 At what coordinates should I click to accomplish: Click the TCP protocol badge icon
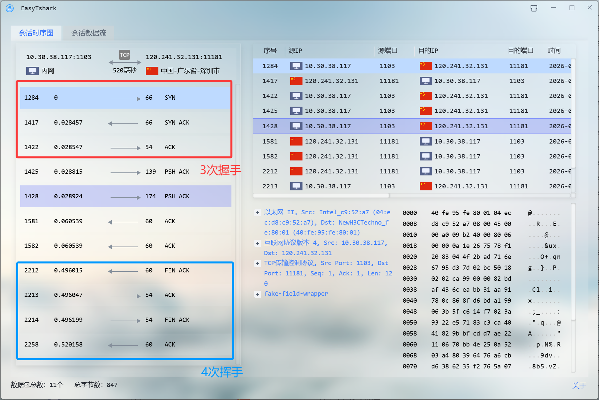point(125,55)
